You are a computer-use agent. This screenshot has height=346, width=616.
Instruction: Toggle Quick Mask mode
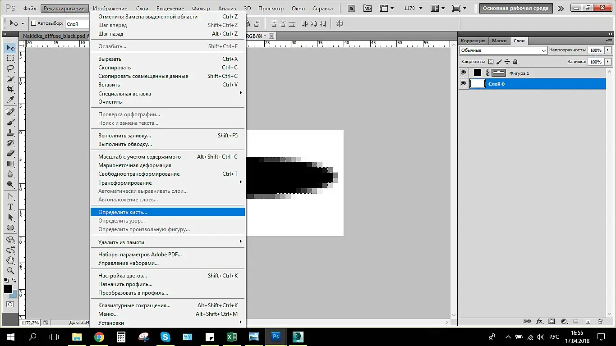click(x=10, y=305)
